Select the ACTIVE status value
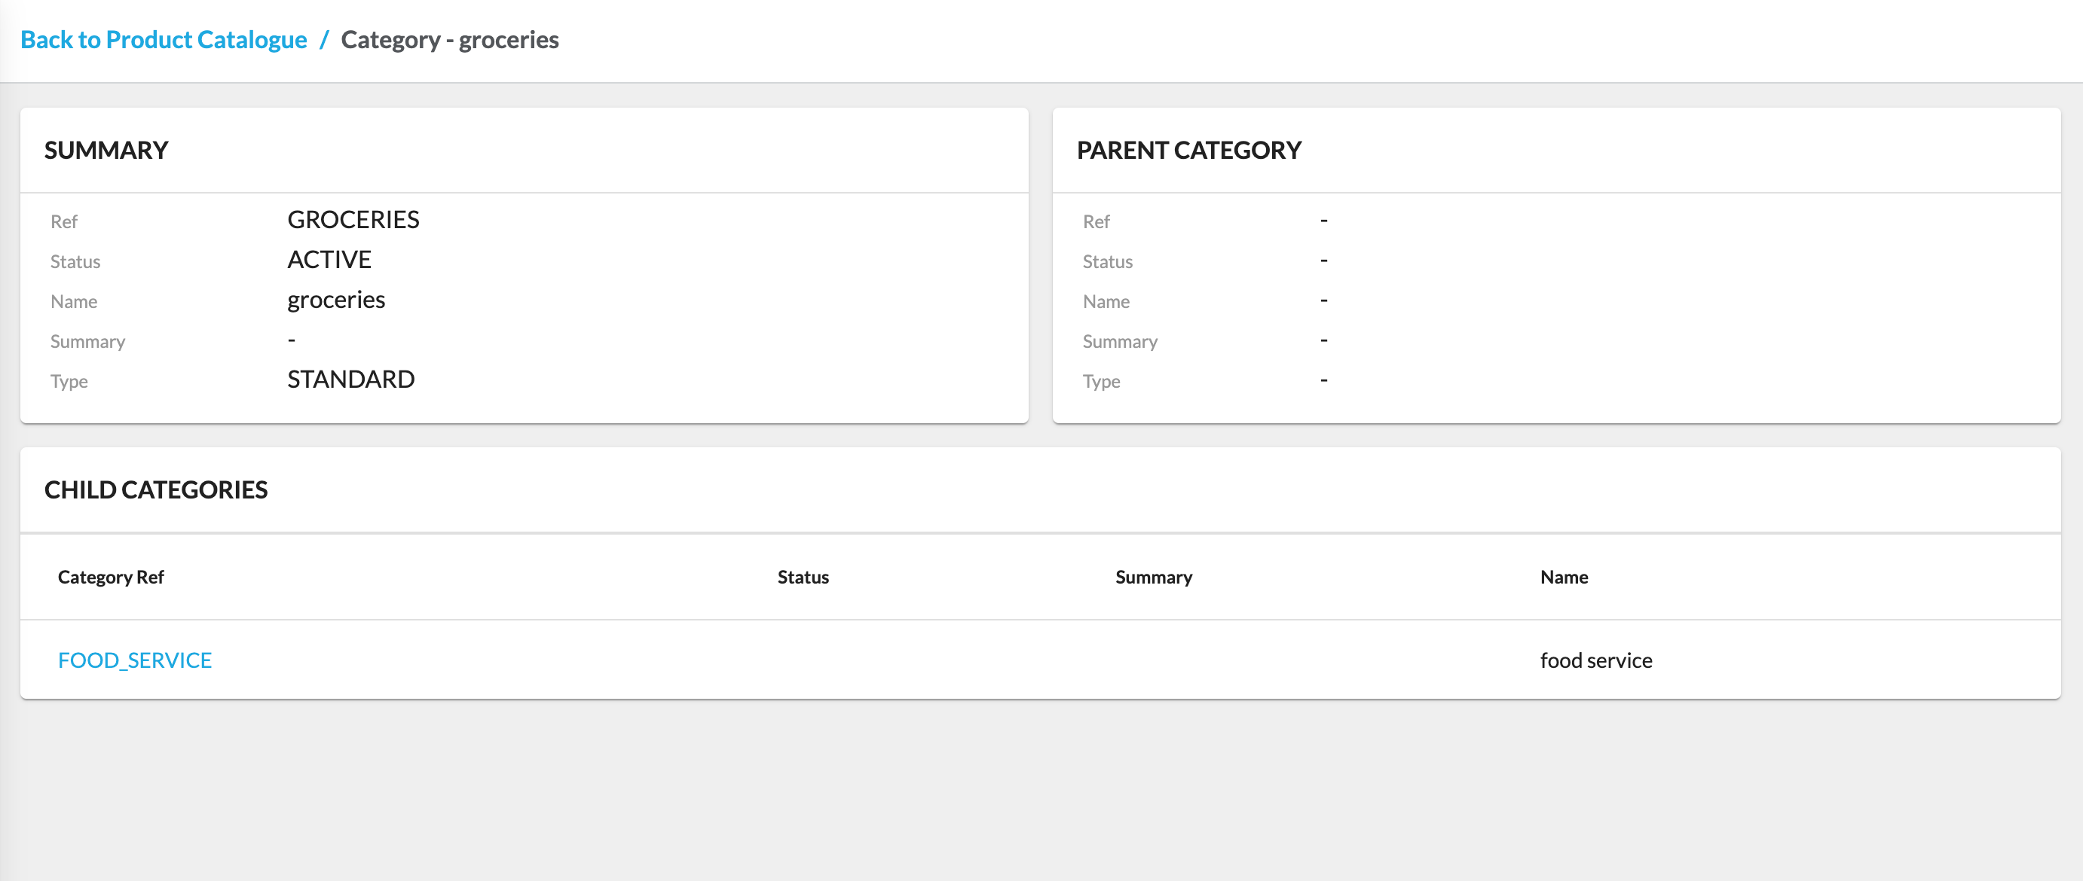Image resolution: width=2083 pixels, height=881 pixels. pyautogui.click(x=329, y=260)
